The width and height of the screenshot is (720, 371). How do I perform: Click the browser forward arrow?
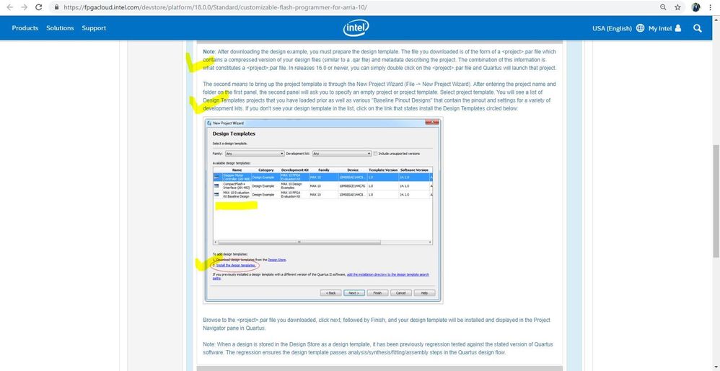[24, 7]
